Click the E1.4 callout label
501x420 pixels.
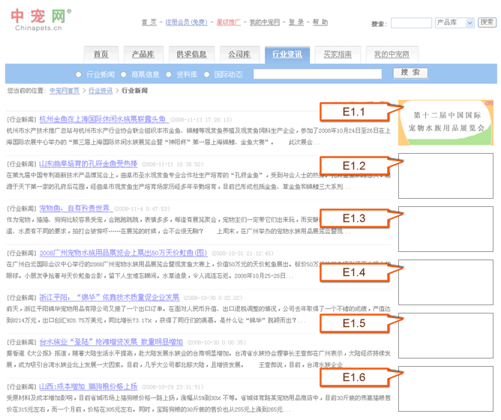click(x=353, y=272)
